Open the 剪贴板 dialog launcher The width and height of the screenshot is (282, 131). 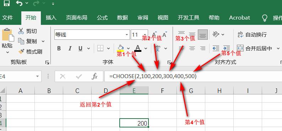[x=47, y=62]
